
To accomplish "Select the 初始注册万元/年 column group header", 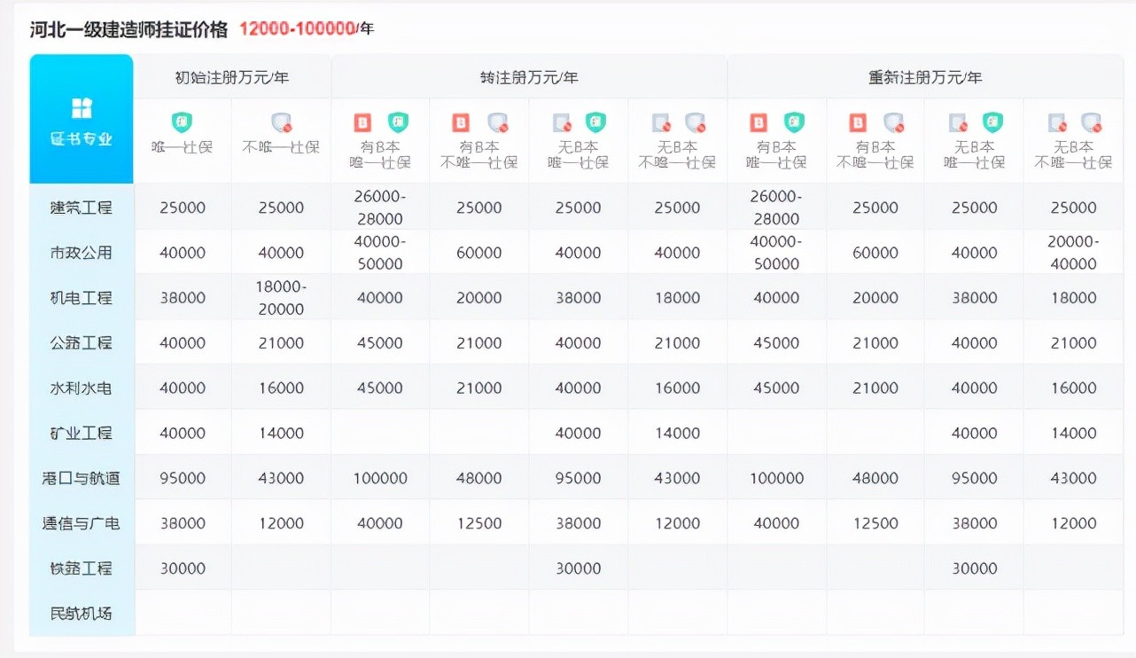I will pyautogui.click(x=232, y=77).
